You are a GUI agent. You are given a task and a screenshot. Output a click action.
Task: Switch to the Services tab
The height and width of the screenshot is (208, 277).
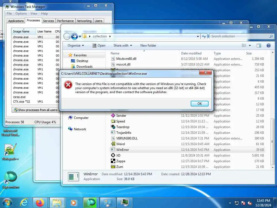tap(48, 21)
